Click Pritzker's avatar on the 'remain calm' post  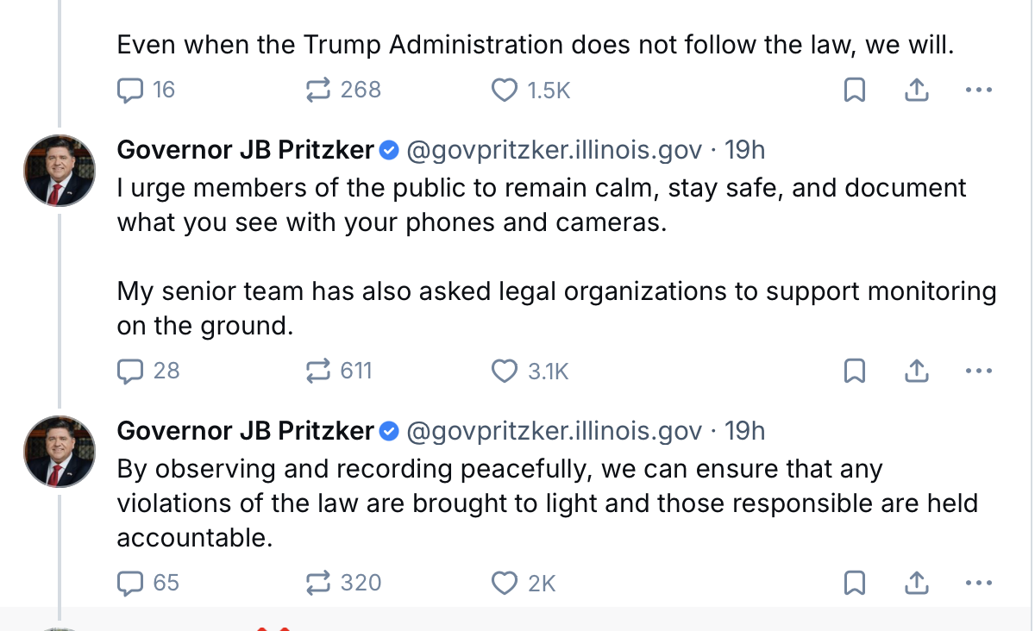coord(60,171)
